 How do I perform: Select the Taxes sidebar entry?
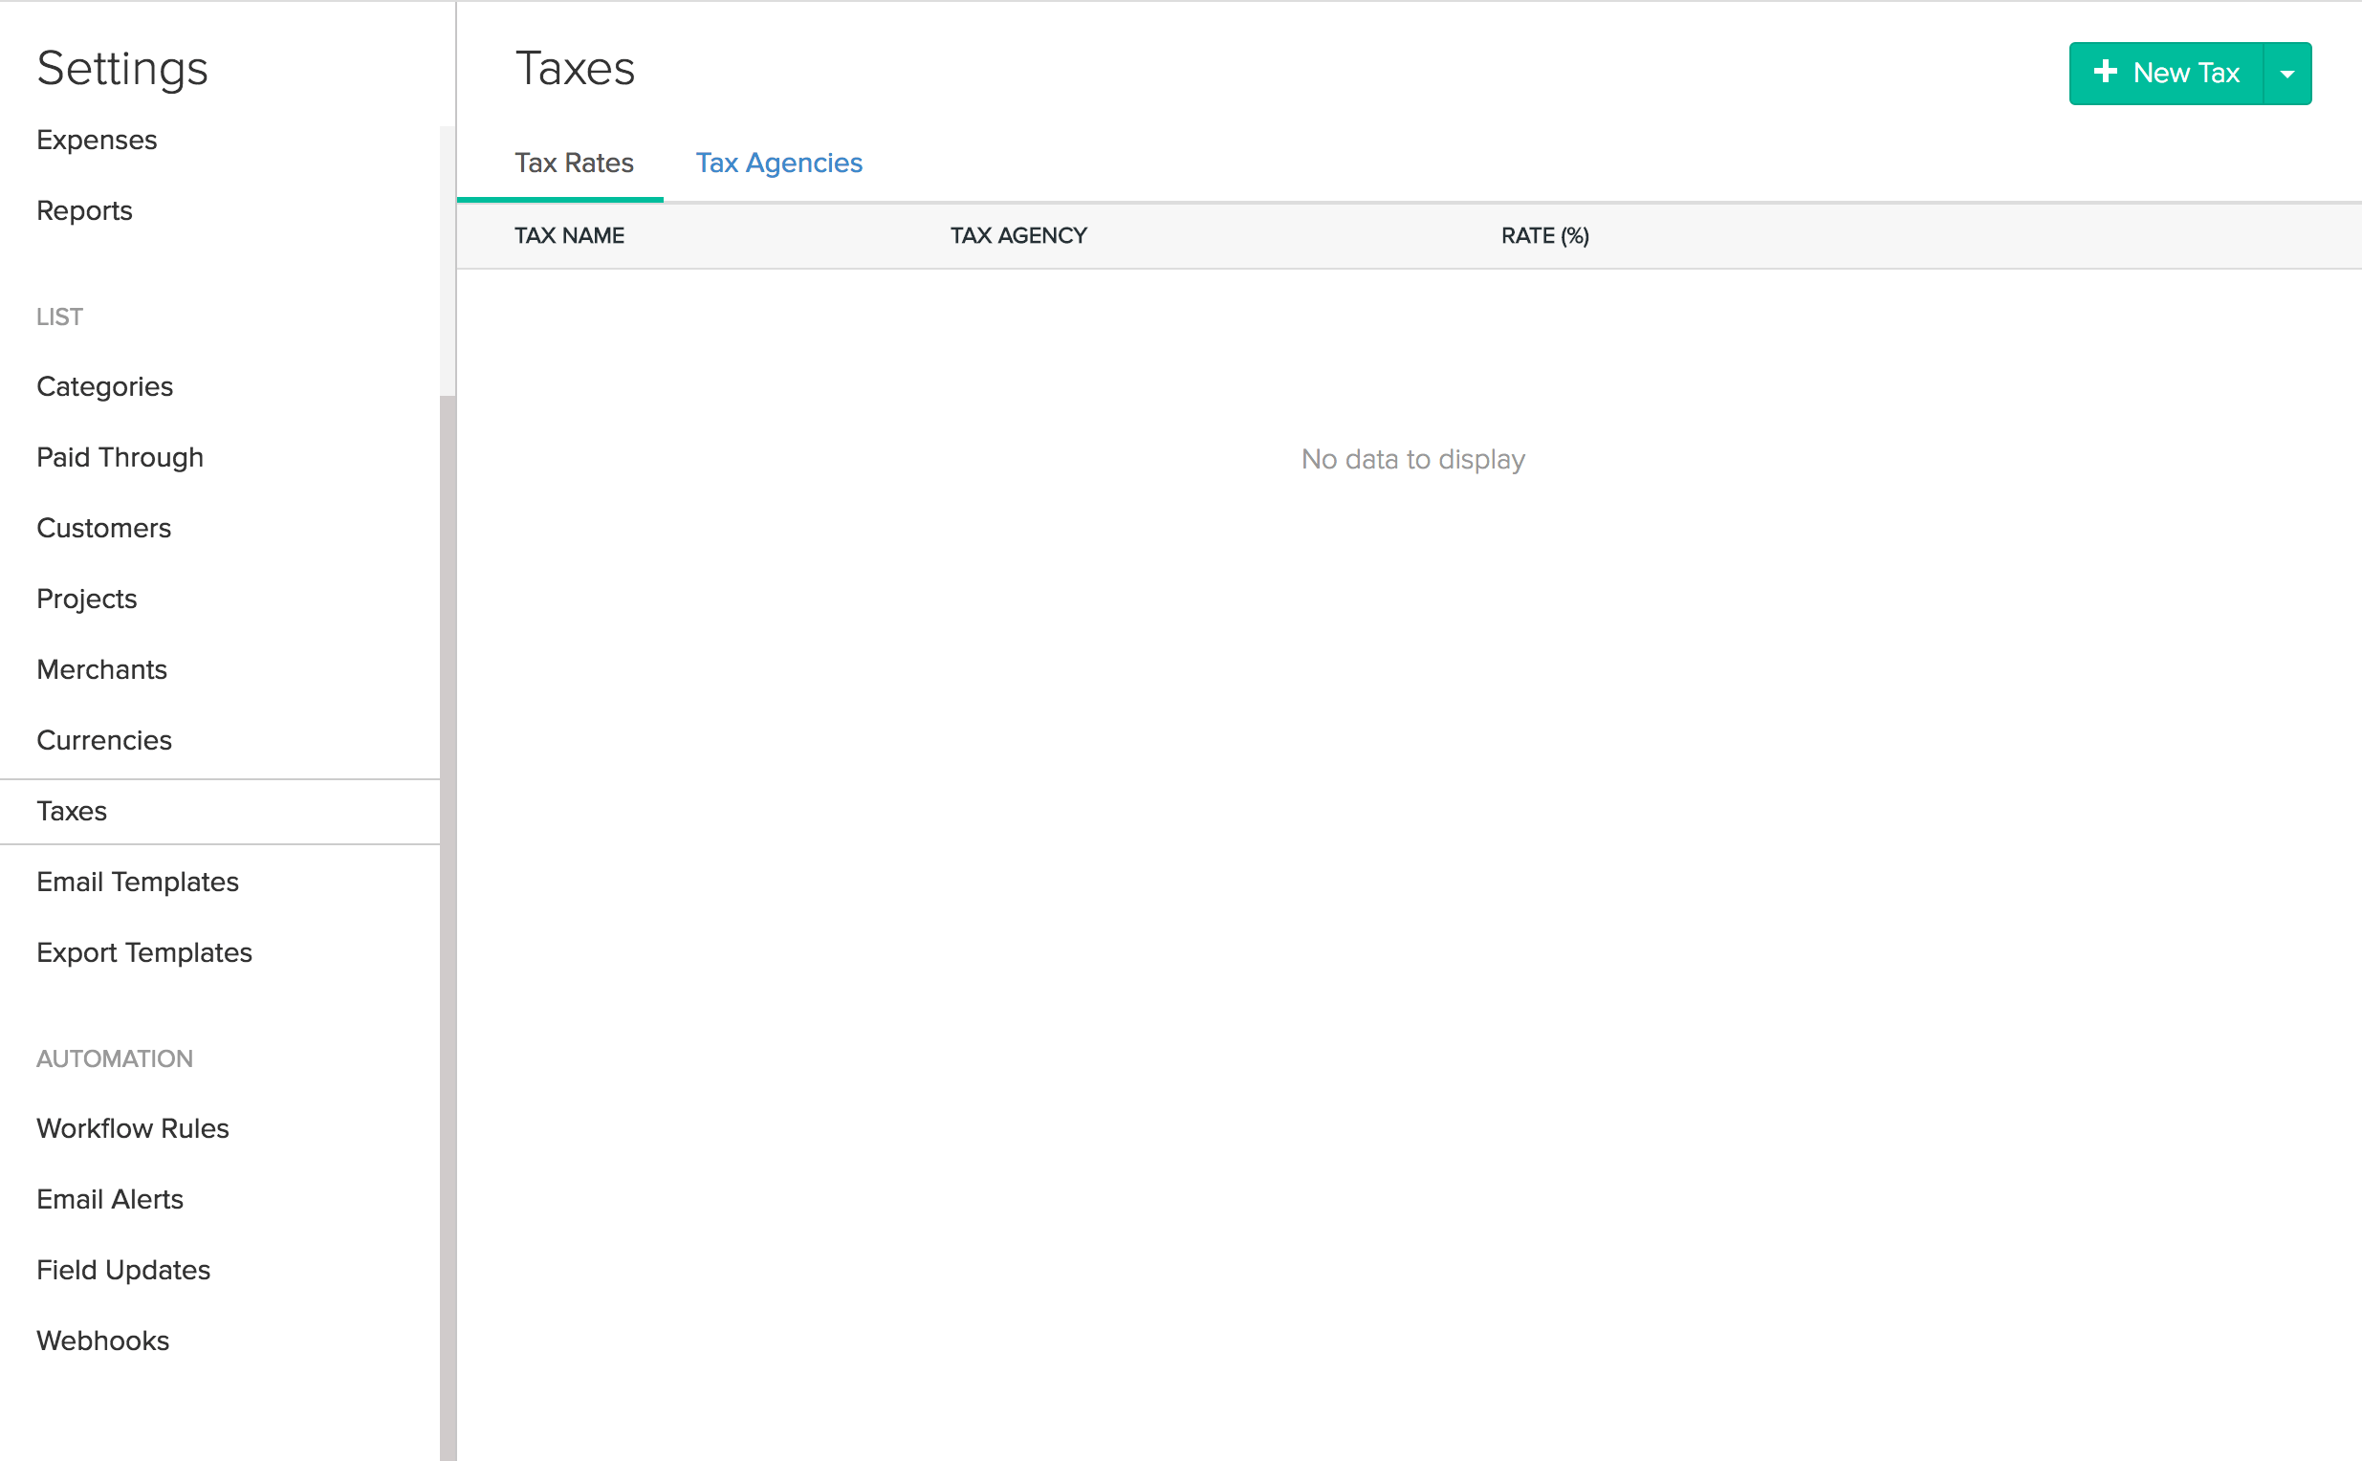click(71, 811)
